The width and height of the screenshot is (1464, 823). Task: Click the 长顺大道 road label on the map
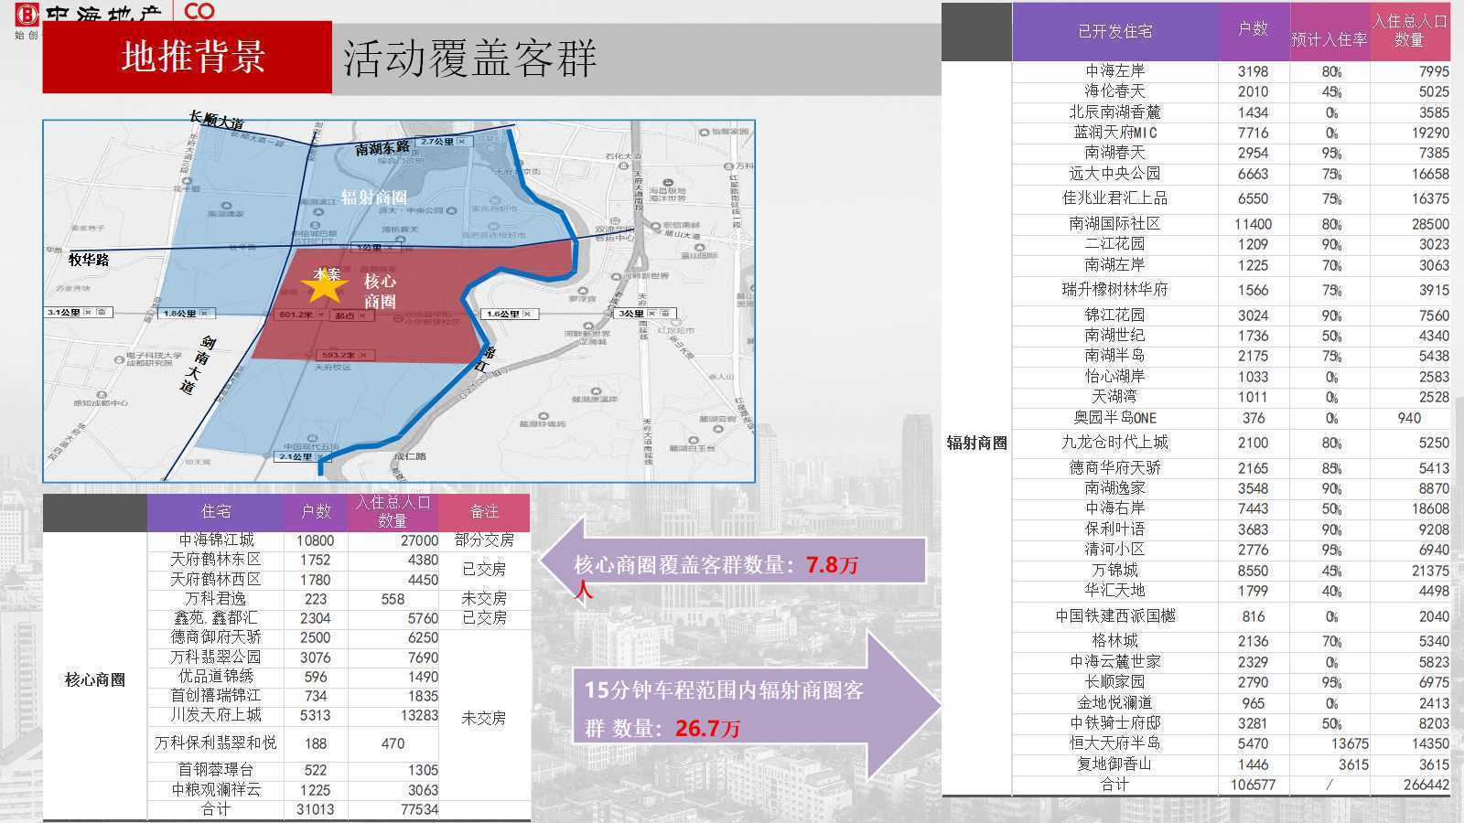(217, 119)
